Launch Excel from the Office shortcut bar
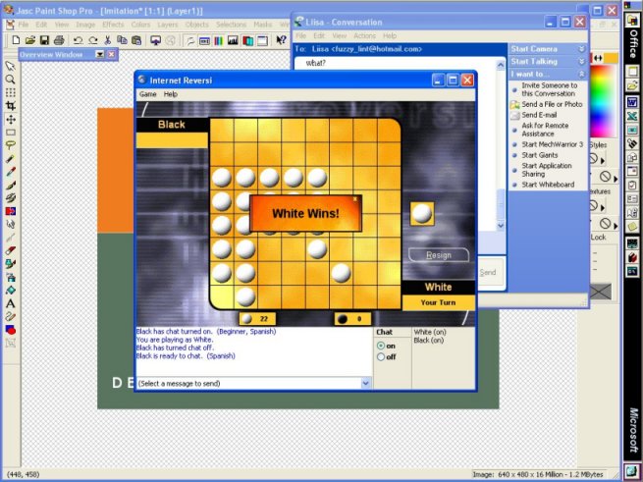 tap(632, 117)
